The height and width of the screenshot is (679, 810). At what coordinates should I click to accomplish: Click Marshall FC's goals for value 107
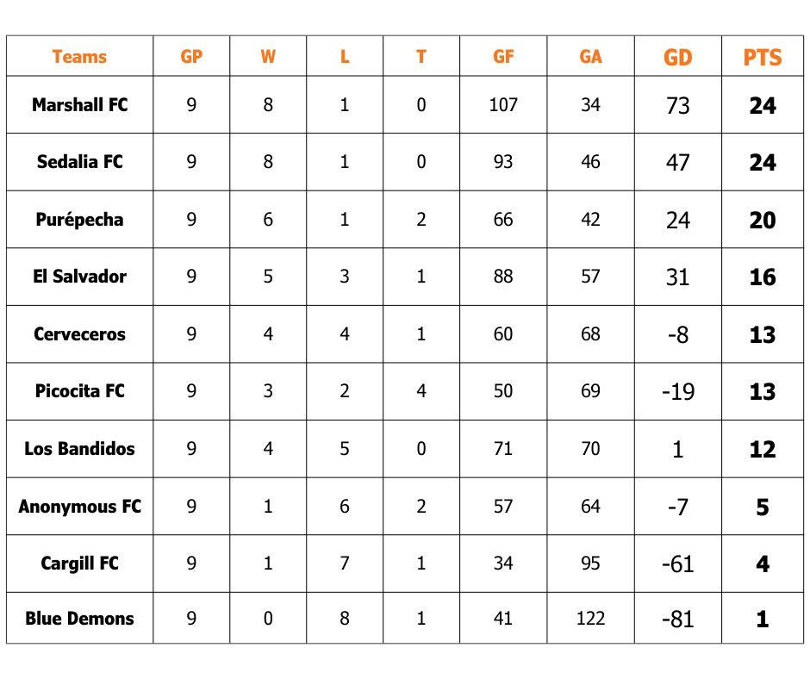click(x=503, y=105)
